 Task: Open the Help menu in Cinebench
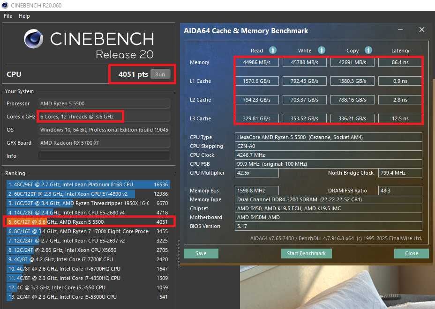point(24,16)
